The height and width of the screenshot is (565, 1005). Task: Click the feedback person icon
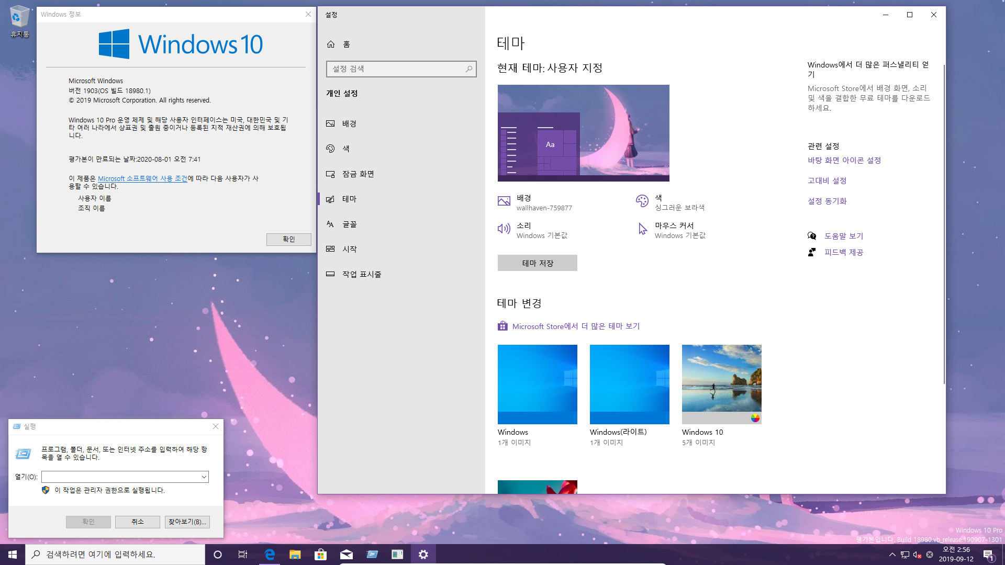coord(812,252)
